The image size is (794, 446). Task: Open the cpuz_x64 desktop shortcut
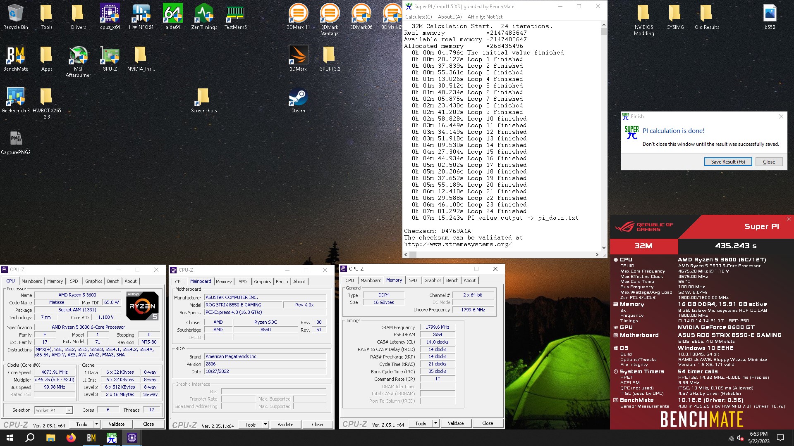tap(110, 17)
